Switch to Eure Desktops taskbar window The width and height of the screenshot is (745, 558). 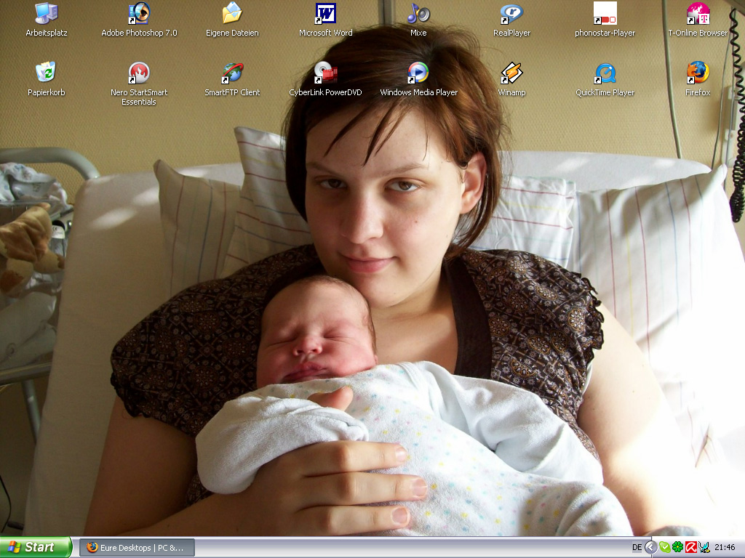(x=137, y=547)
